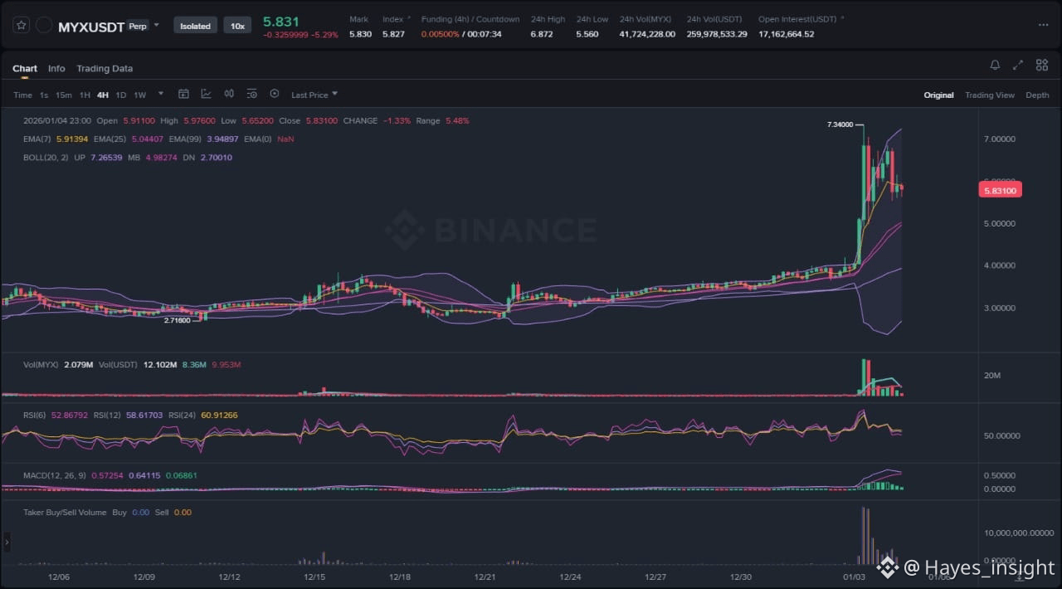Open the grid layout icon
This screenshot has width=1062, height=589.
[x=1042, y=65]
